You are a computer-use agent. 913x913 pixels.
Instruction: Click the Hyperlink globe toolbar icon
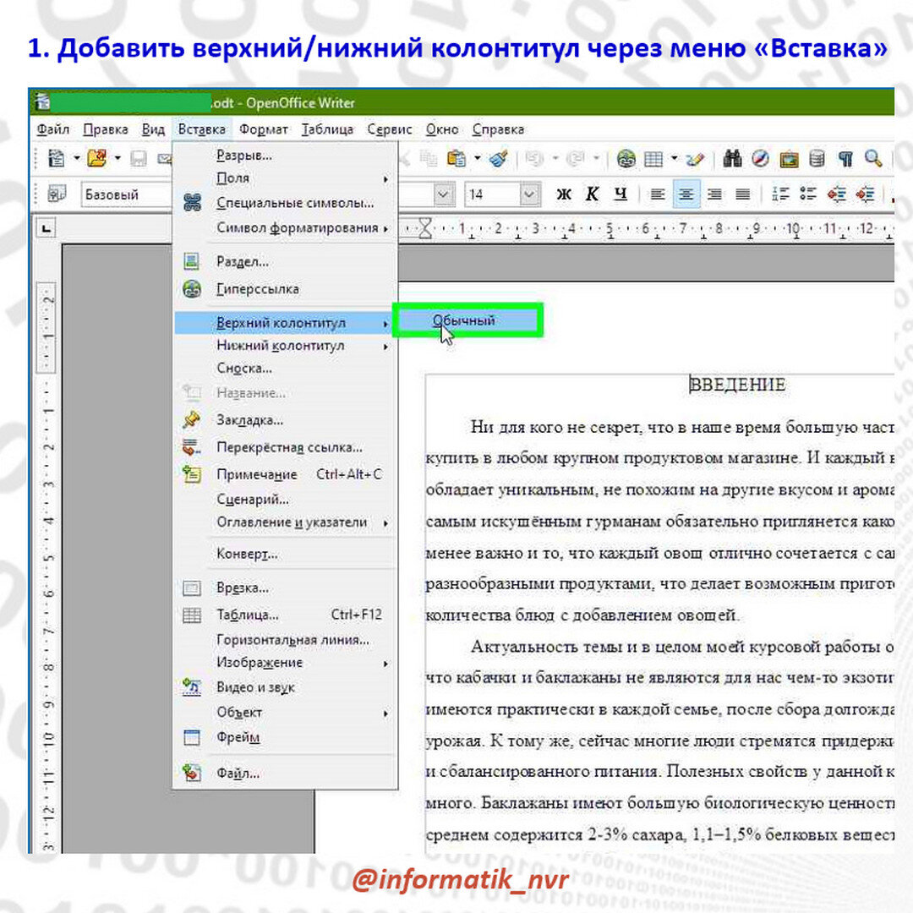pos(626,158)
